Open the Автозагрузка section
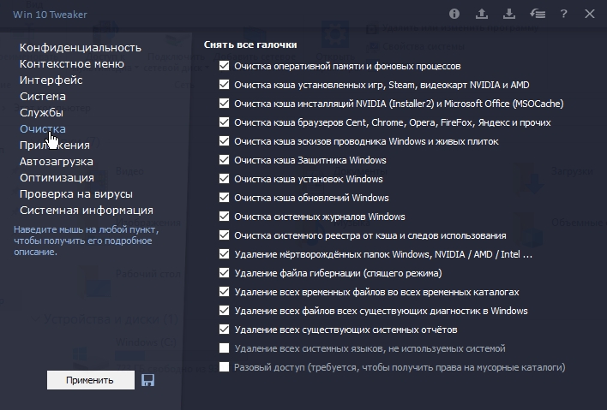 56,161
